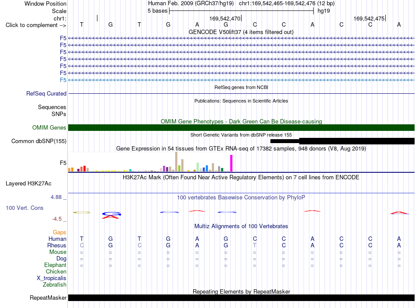Click the 100 Vert. Cons track label
The width and height of the screenshot is (415, 308).
(x=24, y=208)
